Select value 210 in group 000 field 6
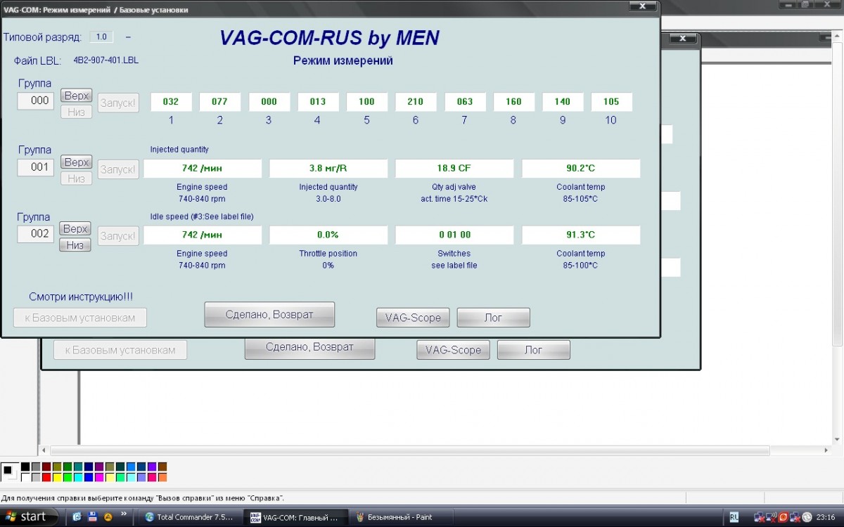 click(x=416, y=102)
